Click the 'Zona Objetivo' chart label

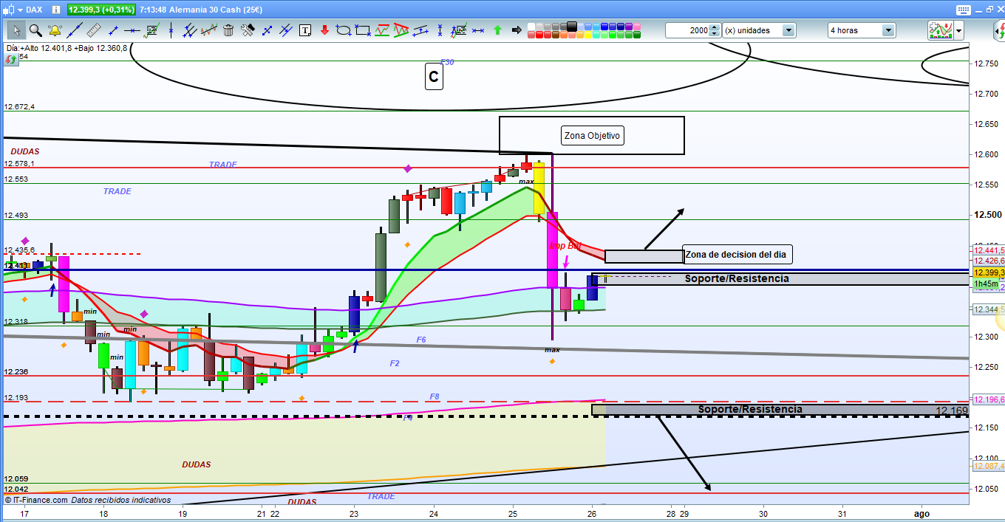point(593,136)
